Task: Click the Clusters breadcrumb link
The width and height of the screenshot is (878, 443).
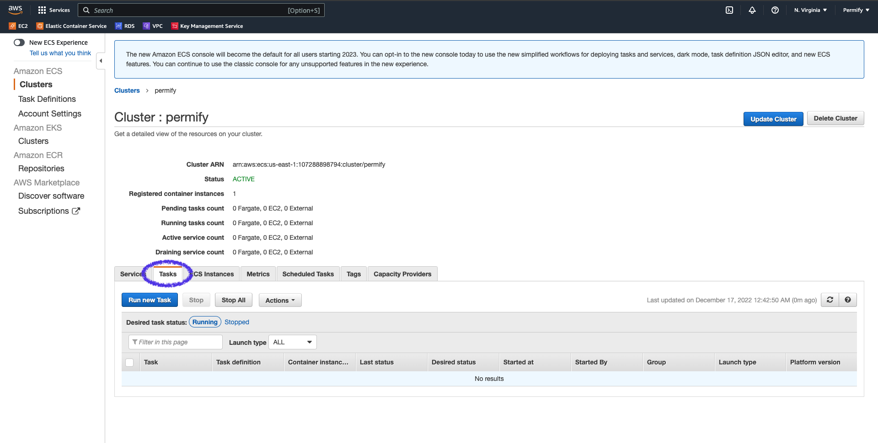Action: [x=127, y=90]
